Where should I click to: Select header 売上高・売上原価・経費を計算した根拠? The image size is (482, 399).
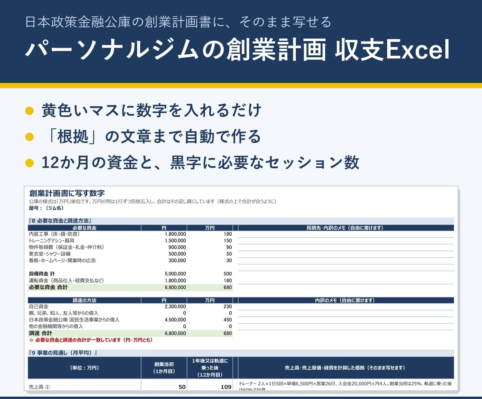(346, 368)
